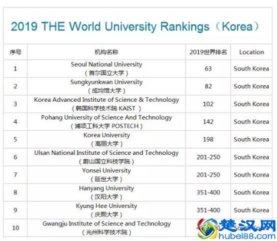Viewport: 277px width, 241px height.
Task: Select rank value 142
Action: (x=208, y=122)
